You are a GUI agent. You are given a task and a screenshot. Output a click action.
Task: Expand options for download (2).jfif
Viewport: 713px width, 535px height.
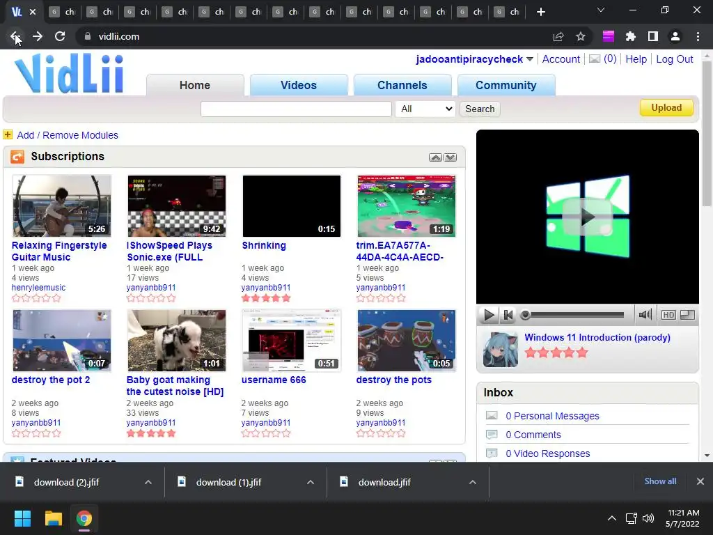(x=148, y=482)
